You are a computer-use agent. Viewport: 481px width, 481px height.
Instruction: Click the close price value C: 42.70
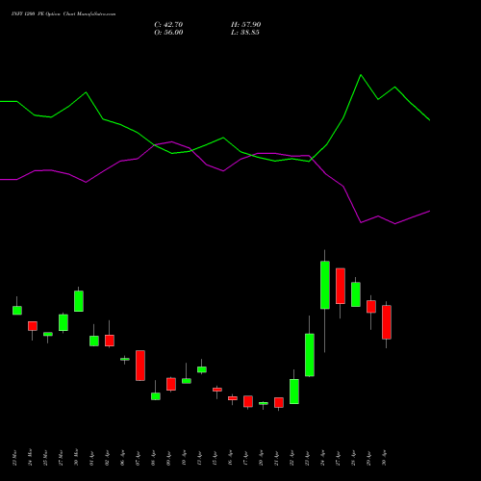(x=168, y=25)
